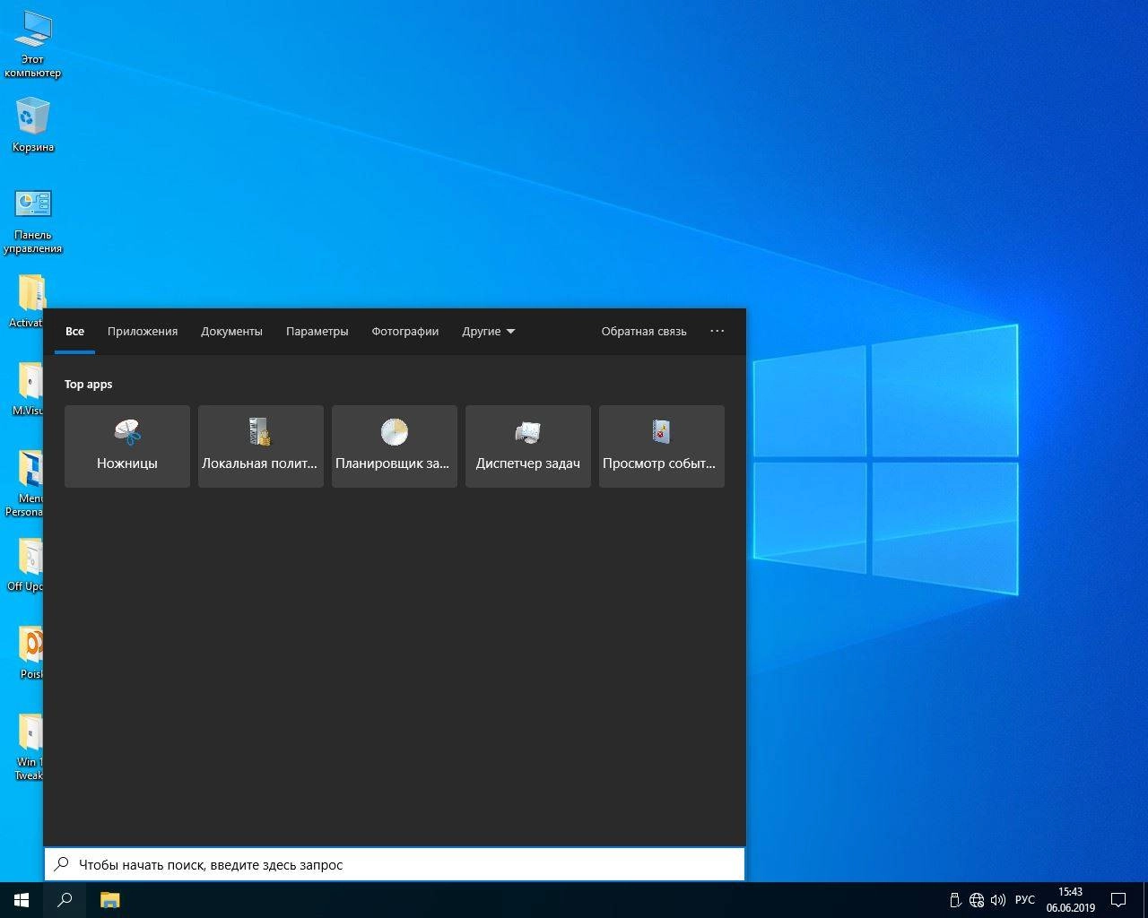
Task: Open the Локальная политика tile
Action: [261, 446]
